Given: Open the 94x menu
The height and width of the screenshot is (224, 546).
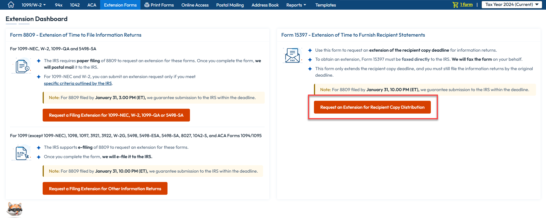Looking at the screenshot, I should coord(59,5).
